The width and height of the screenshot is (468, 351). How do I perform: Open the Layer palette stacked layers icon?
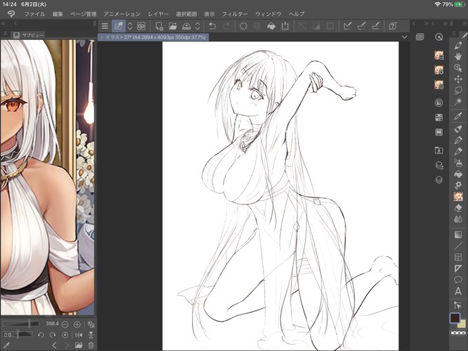[x=439, y=180]
